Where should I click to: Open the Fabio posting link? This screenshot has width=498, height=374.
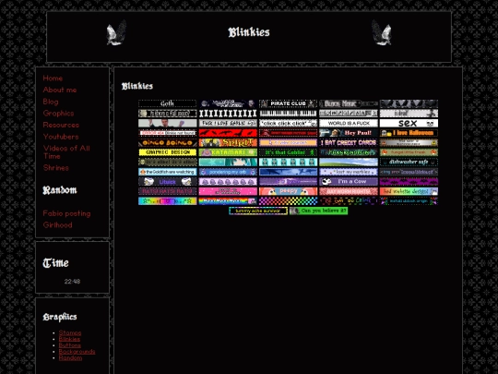pos(66,213)
